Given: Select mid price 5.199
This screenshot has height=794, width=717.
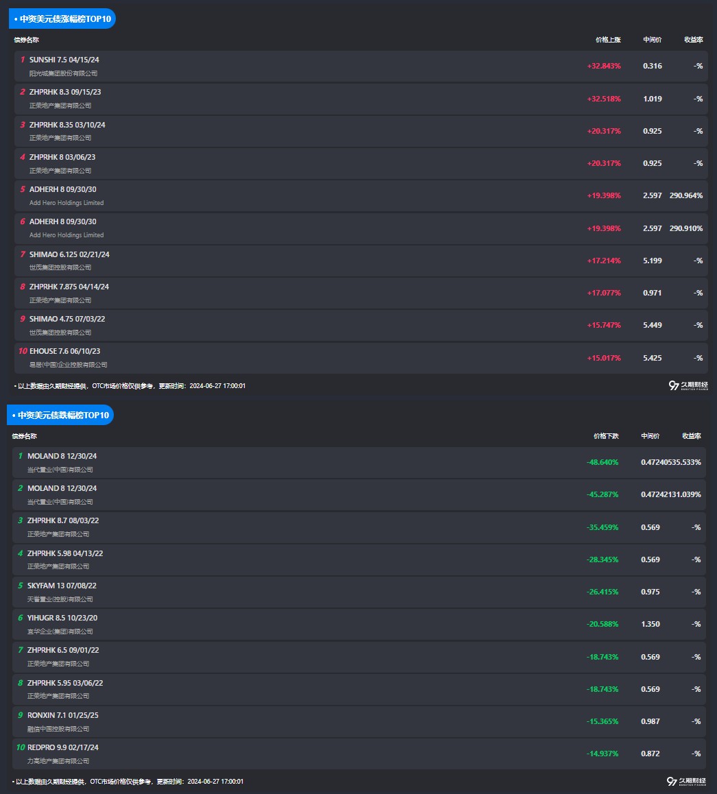Looking at the screenshot, I should (652, 261).
